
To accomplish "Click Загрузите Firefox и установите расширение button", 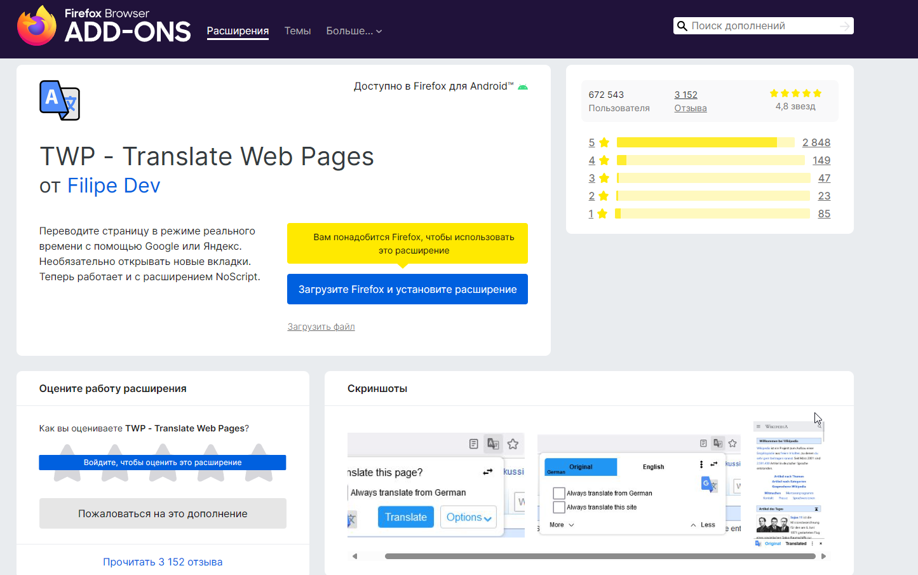I will [x=407, y=289].
